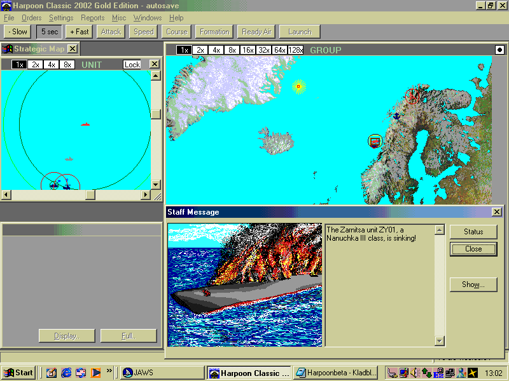509x381 pixels.
Task: Select the circled ship group icon near Norway
Action: [x=375, y=141]
